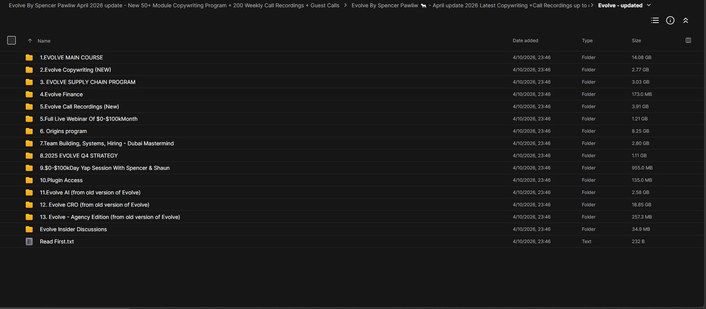The image size is (706, 309).
Task: Click the 14.08 GB size value
Action: click(x=642, y=58)
